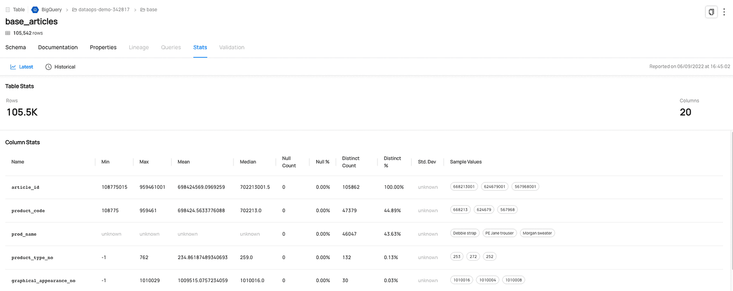The image size is (733, 291).
Task: Click sample value chip 668213
Action: (461, 210)
